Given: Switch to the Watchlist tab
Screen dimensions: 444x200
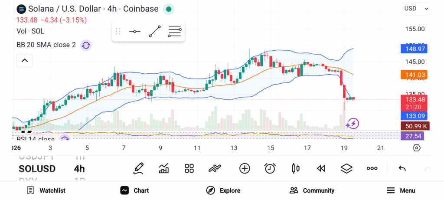Looking at the screenshot, I should coord(46,190).
